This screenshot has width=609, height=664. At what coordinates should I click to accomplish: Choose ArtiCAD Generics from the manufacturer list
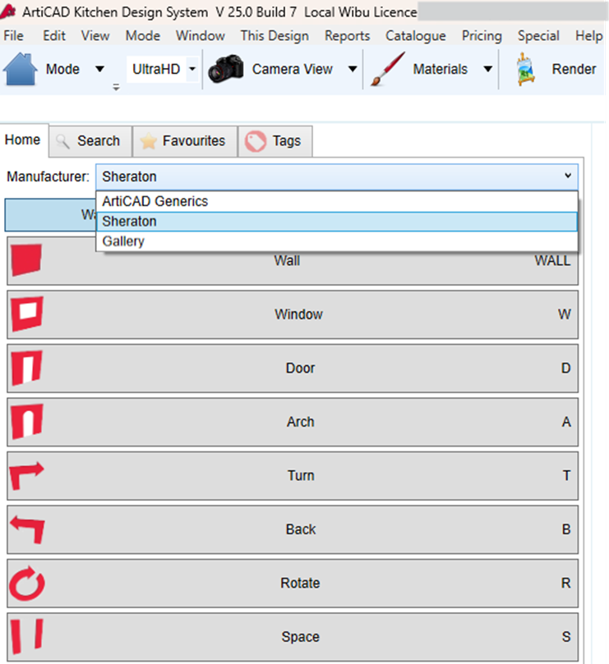[155, 201]
